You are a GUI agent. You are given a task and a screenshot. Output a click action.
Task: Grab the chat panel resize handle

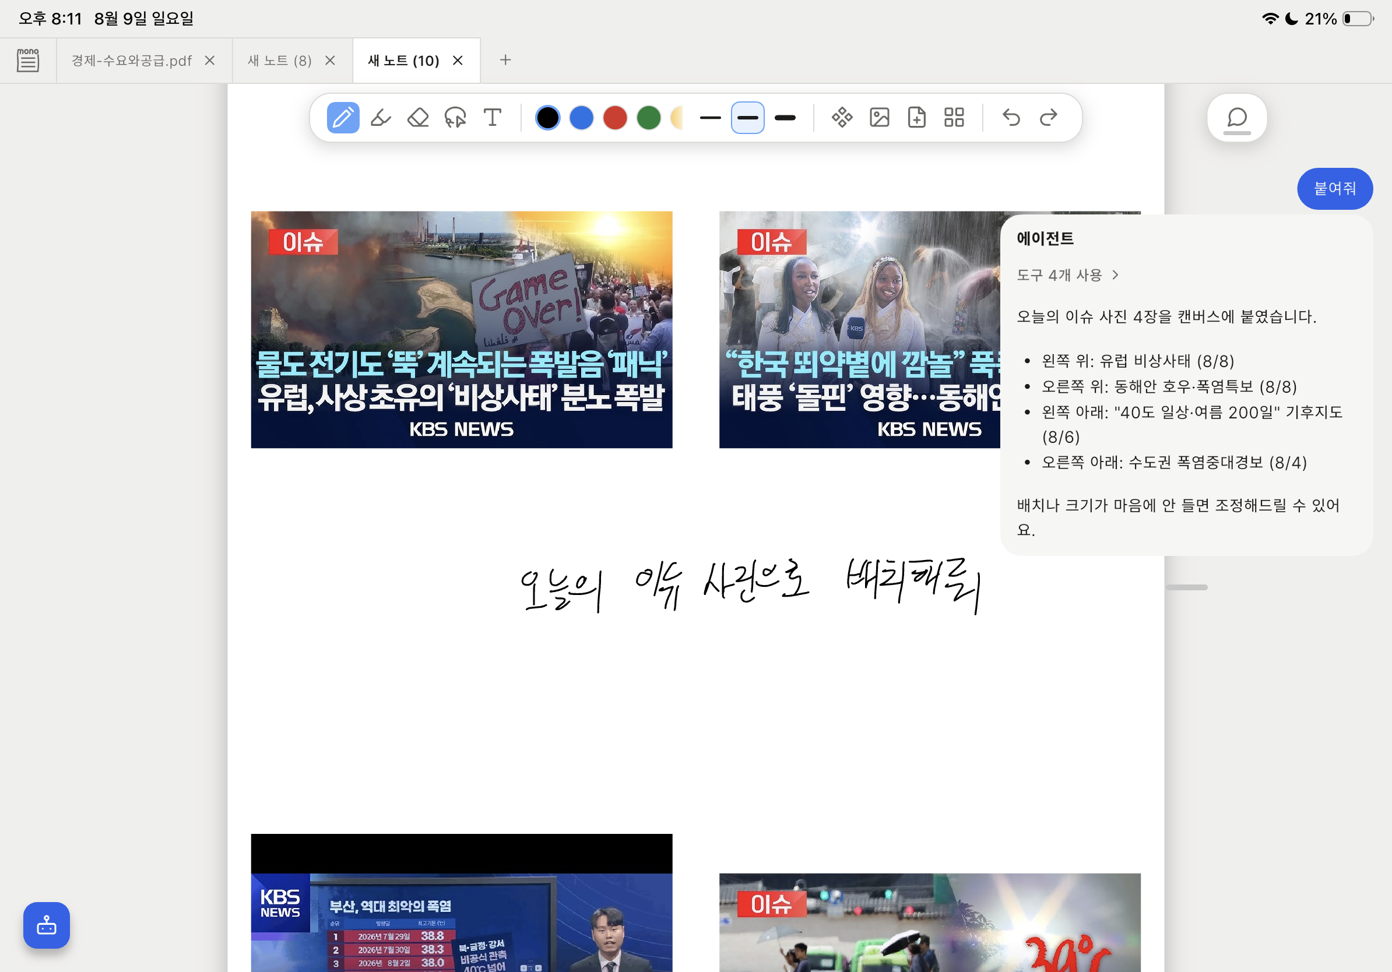pyautogui.click(x=1186, y=587)
